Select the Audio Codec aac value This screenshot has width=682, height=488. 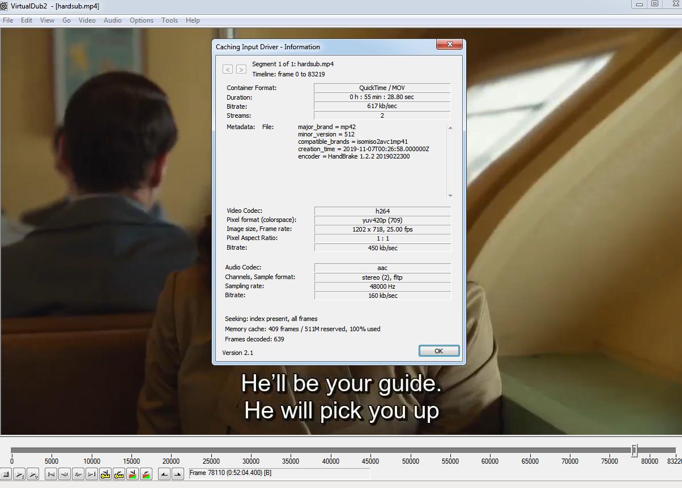tap(382, 268)
